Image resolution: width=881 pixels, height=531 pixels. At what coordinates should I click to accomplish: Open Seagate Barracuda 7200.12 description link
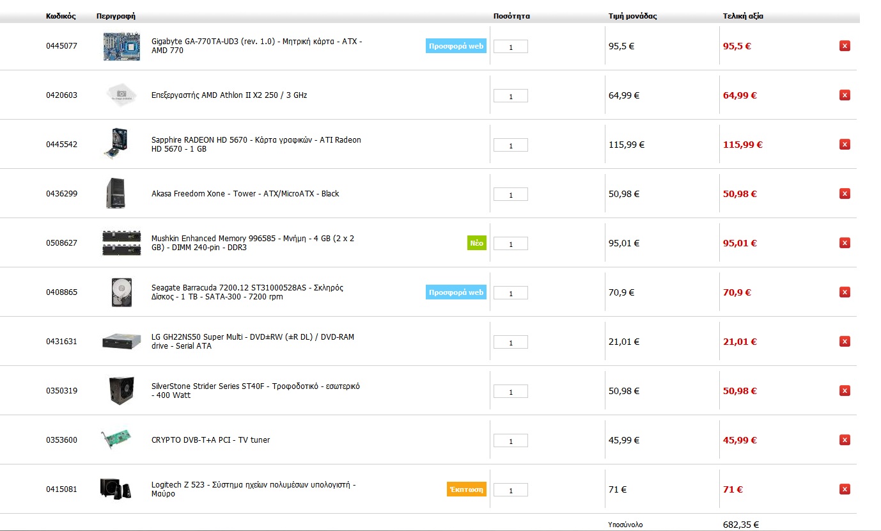(247, 292)
